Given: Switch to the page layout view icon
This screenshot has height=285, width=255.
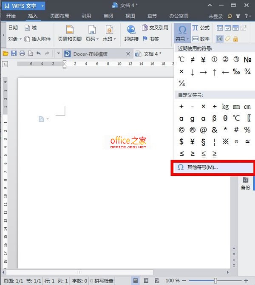Looking at the screenshot, I should point(136,281).
